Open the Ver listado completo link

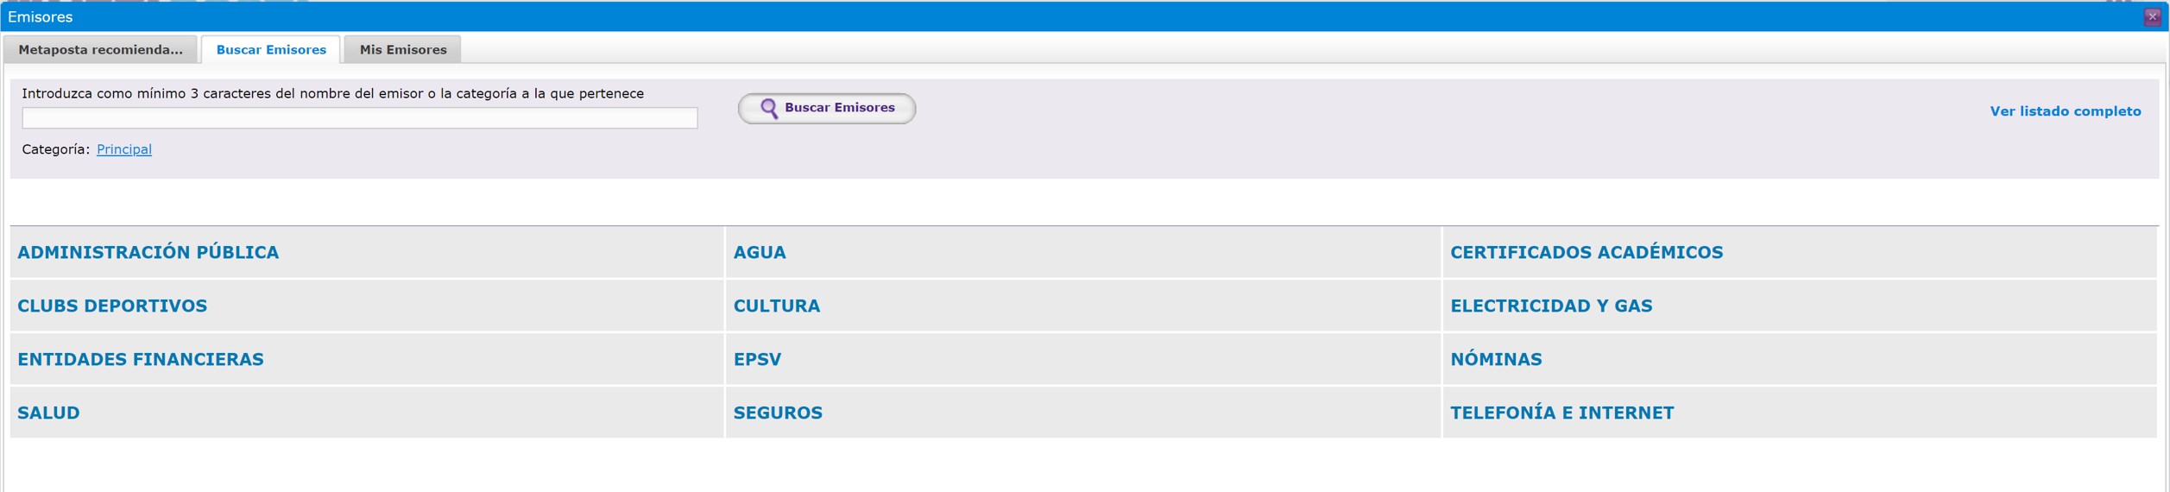click(2065, 111)
